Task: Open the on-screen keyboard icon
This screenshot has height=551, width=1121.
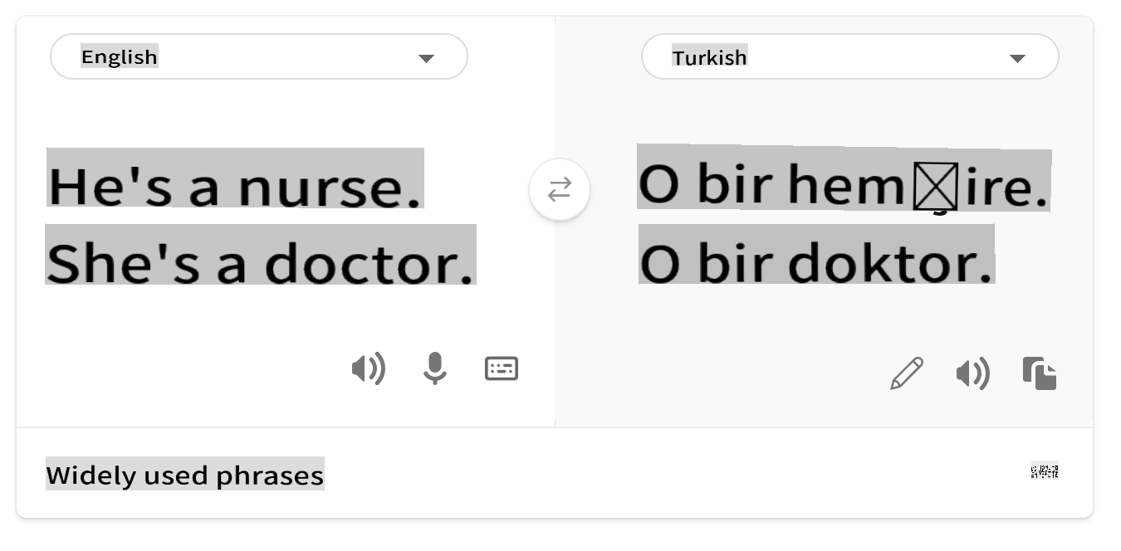Action: point(502,368)
